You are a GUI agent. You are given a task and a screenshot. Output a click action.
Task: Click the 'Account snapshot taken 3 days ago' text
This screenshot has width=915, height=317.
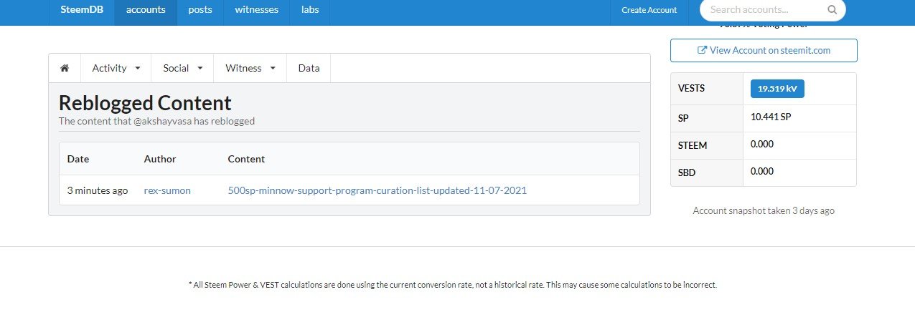tap(764, 211)
